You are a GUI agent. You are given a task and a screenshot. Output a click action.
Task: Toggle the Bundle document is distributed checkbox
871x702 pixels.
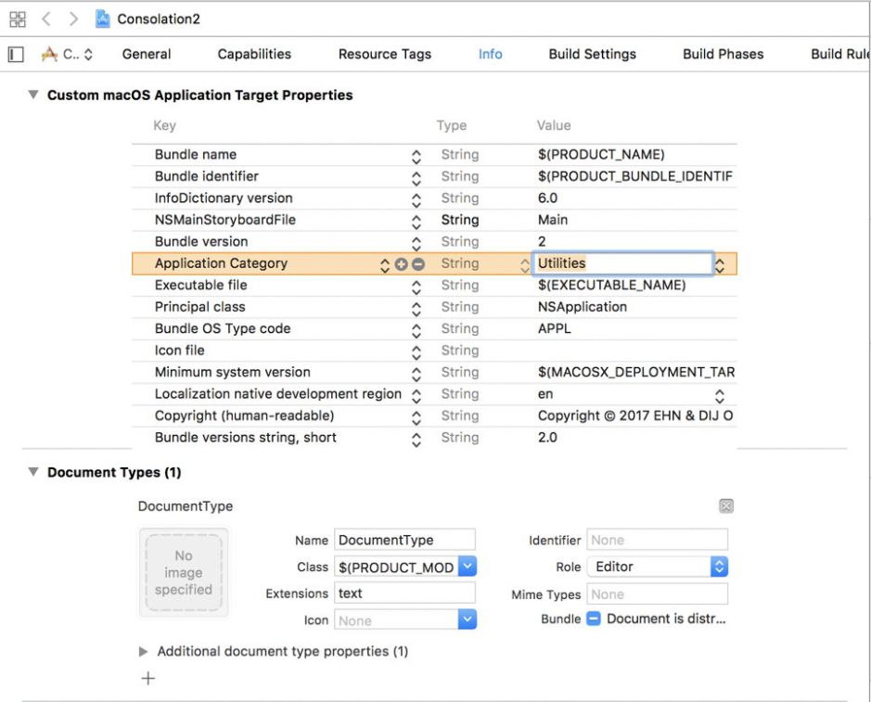click(594, 619)
